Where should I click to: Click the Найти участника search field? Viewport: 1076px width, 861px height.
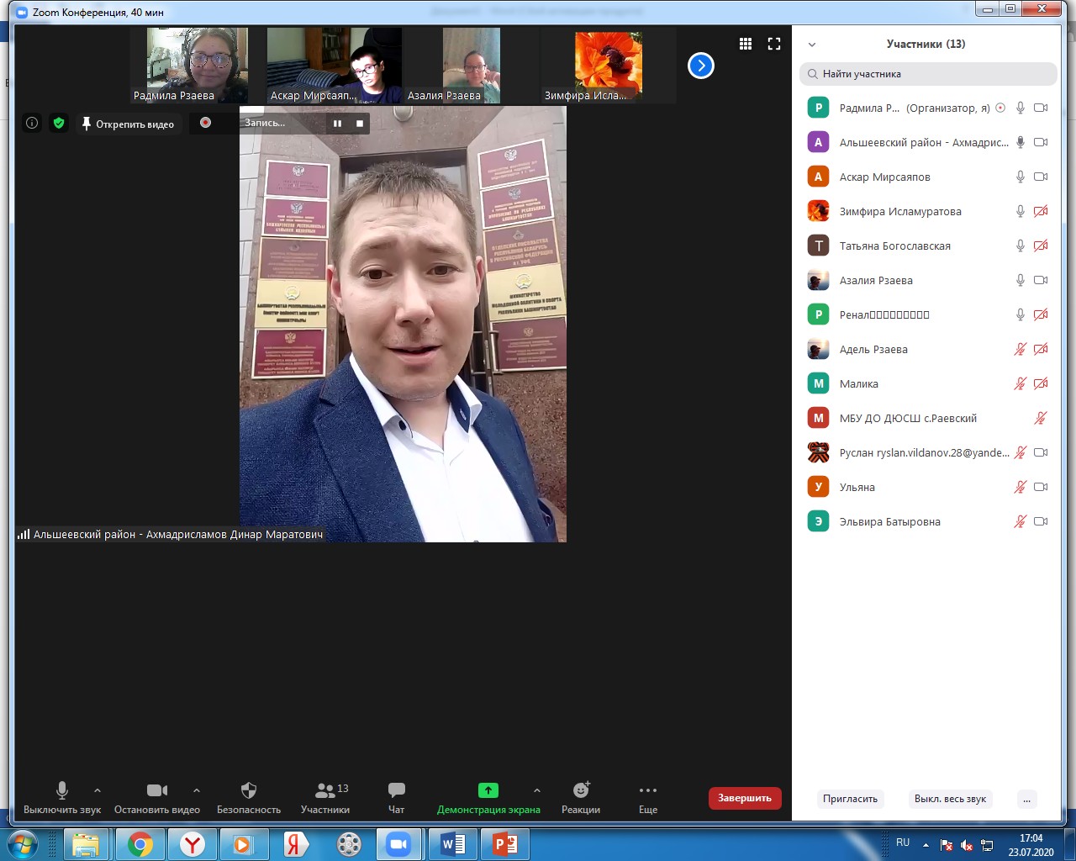tap(929, 74)
